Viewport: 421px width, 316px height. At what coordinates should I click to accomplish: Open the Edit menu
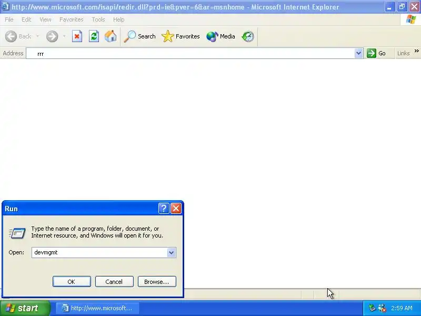pos(26,19)
